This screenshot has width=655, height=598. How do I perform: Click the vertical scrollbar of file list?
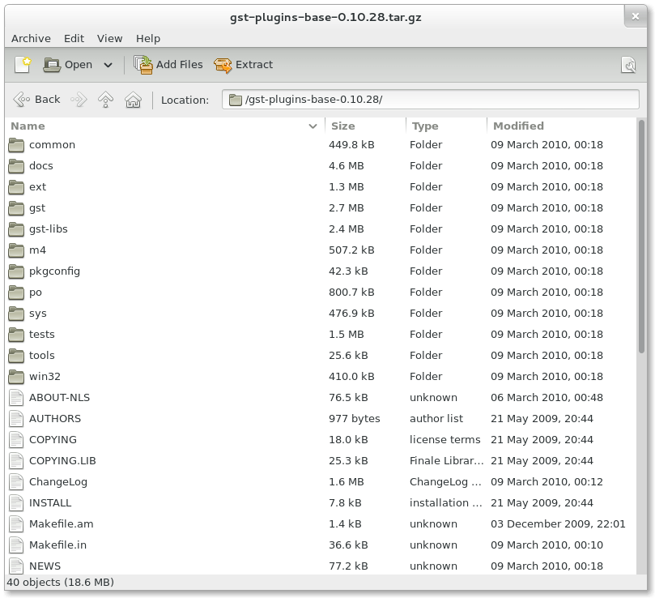pyautogui.click(x=641, y=237)
